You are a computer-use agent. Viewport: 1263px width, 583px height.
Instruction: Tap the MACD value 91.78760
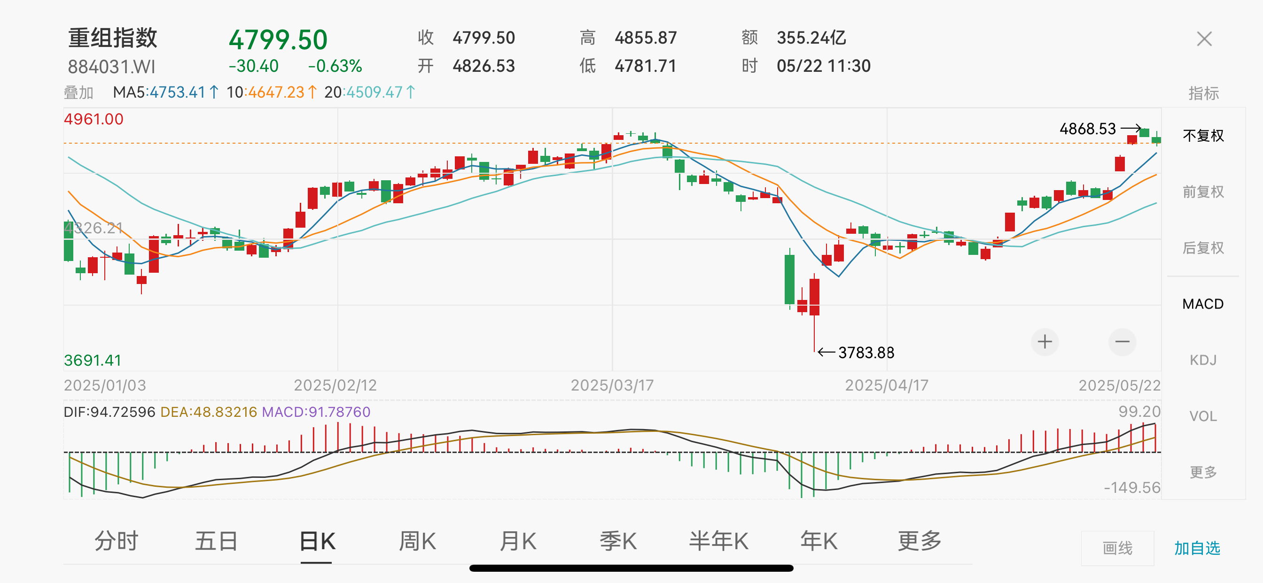(x=338, y=412)
